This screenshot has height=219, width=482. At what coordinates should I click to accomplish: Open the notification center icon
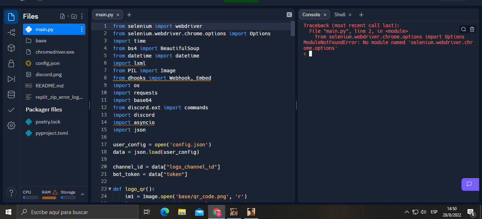point(471,212)
